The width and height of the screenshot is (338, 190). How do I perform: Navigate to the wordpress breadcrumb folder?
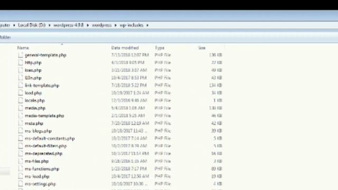point(102,25)
